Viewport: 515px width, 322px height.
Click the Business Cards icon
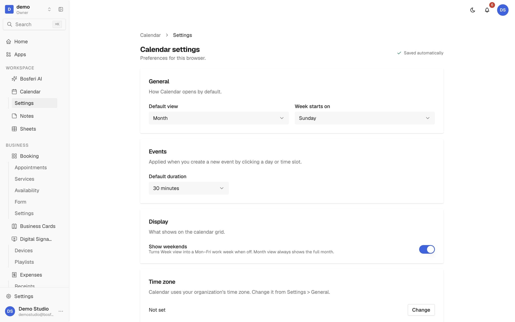tap(14, 226)
